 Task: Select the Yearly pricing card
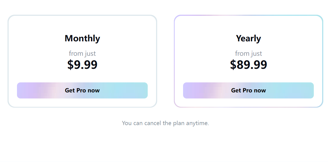pos(248,61)
